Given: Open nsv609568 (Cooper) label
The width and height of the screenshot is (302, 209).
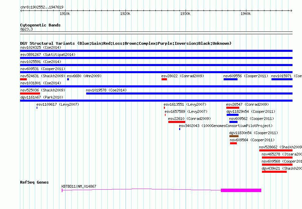Looking at the screenshot, I should (x=282, y=161).
